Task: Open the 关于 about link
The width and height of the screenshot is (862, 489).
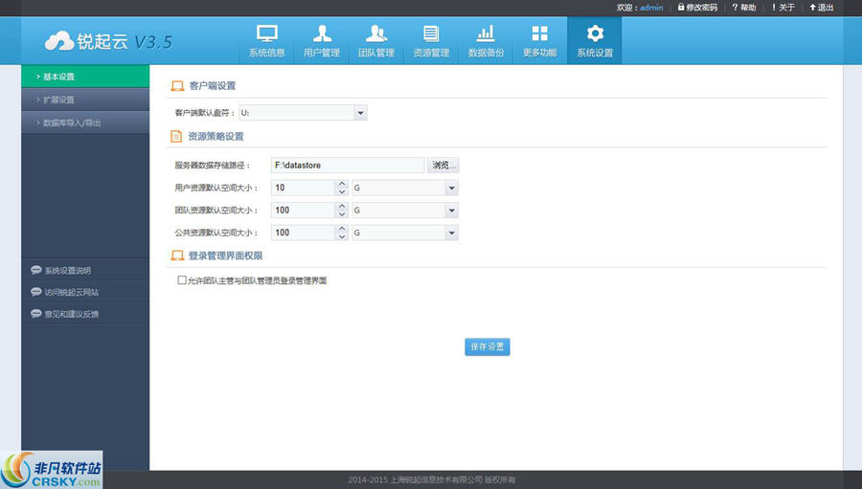Action: click(x=783, y=7)
